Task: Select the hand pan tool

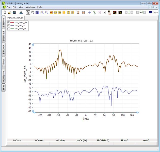Action: click(x=33, y=12)
